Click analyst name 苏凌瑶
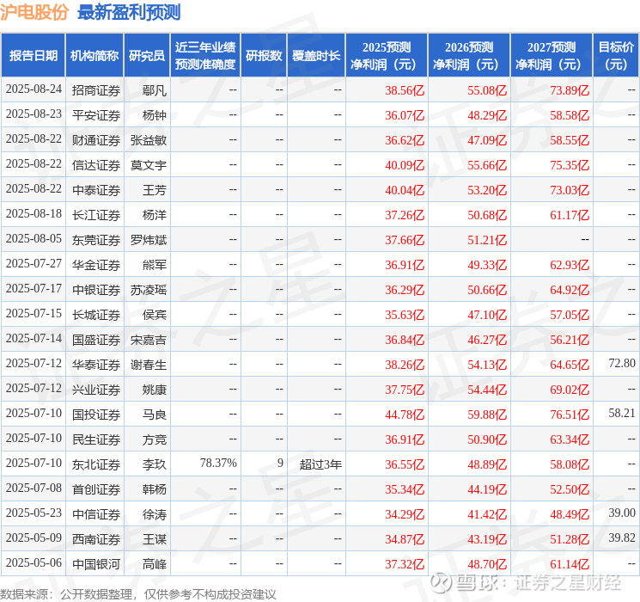The image size is (640, 602). [x=149, y=290]
